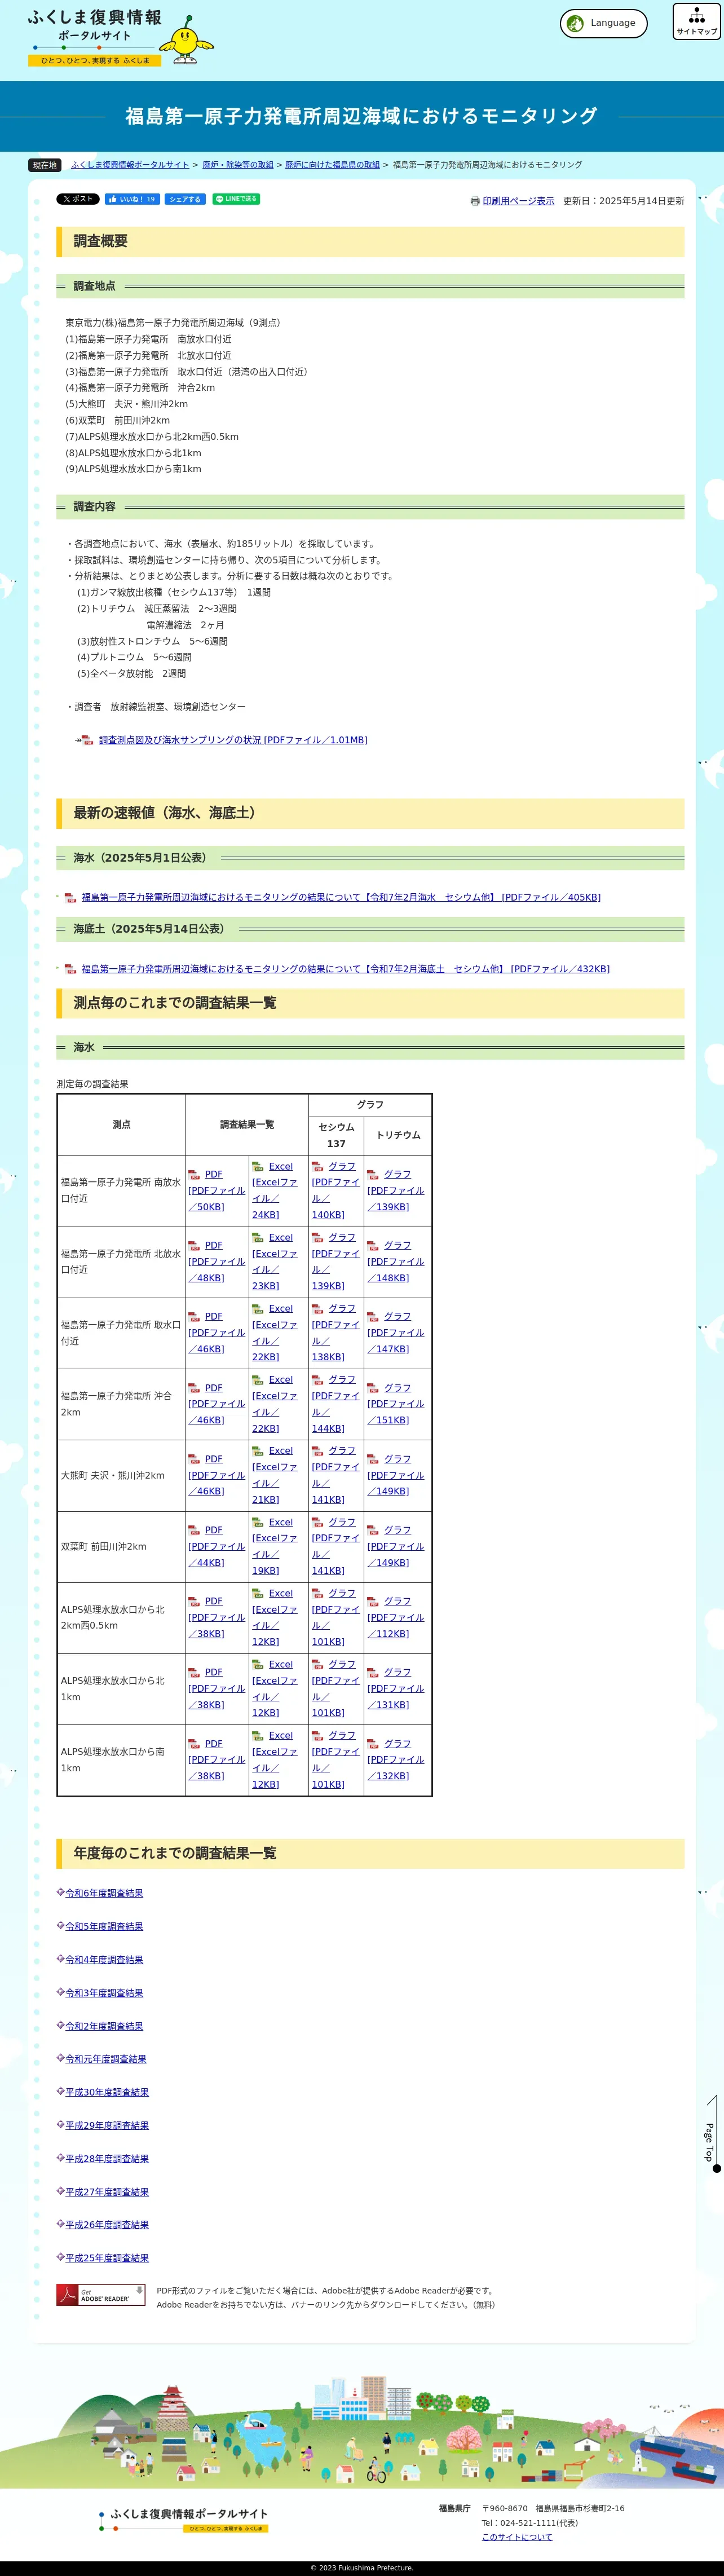Open 令和4年度調査結果 link
The image size is (724, 2576).
[x=104, y=1960]
